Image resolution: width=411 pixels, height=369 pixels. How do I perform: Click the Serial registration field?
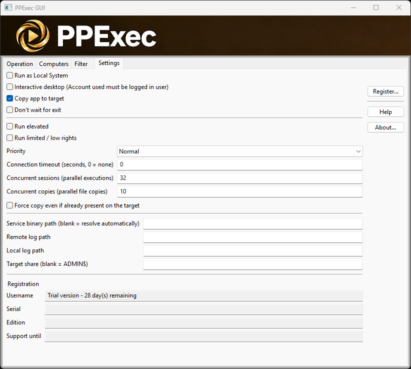pyautogui.click(x=203, y=309)
